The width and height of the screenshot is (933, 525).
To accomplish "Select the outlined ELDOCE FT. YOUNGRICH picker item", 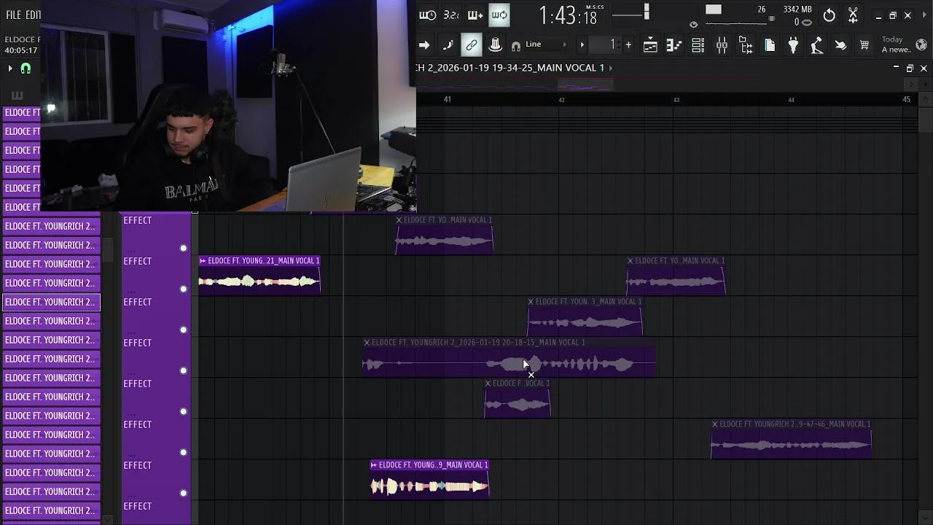I will [51, 302].
